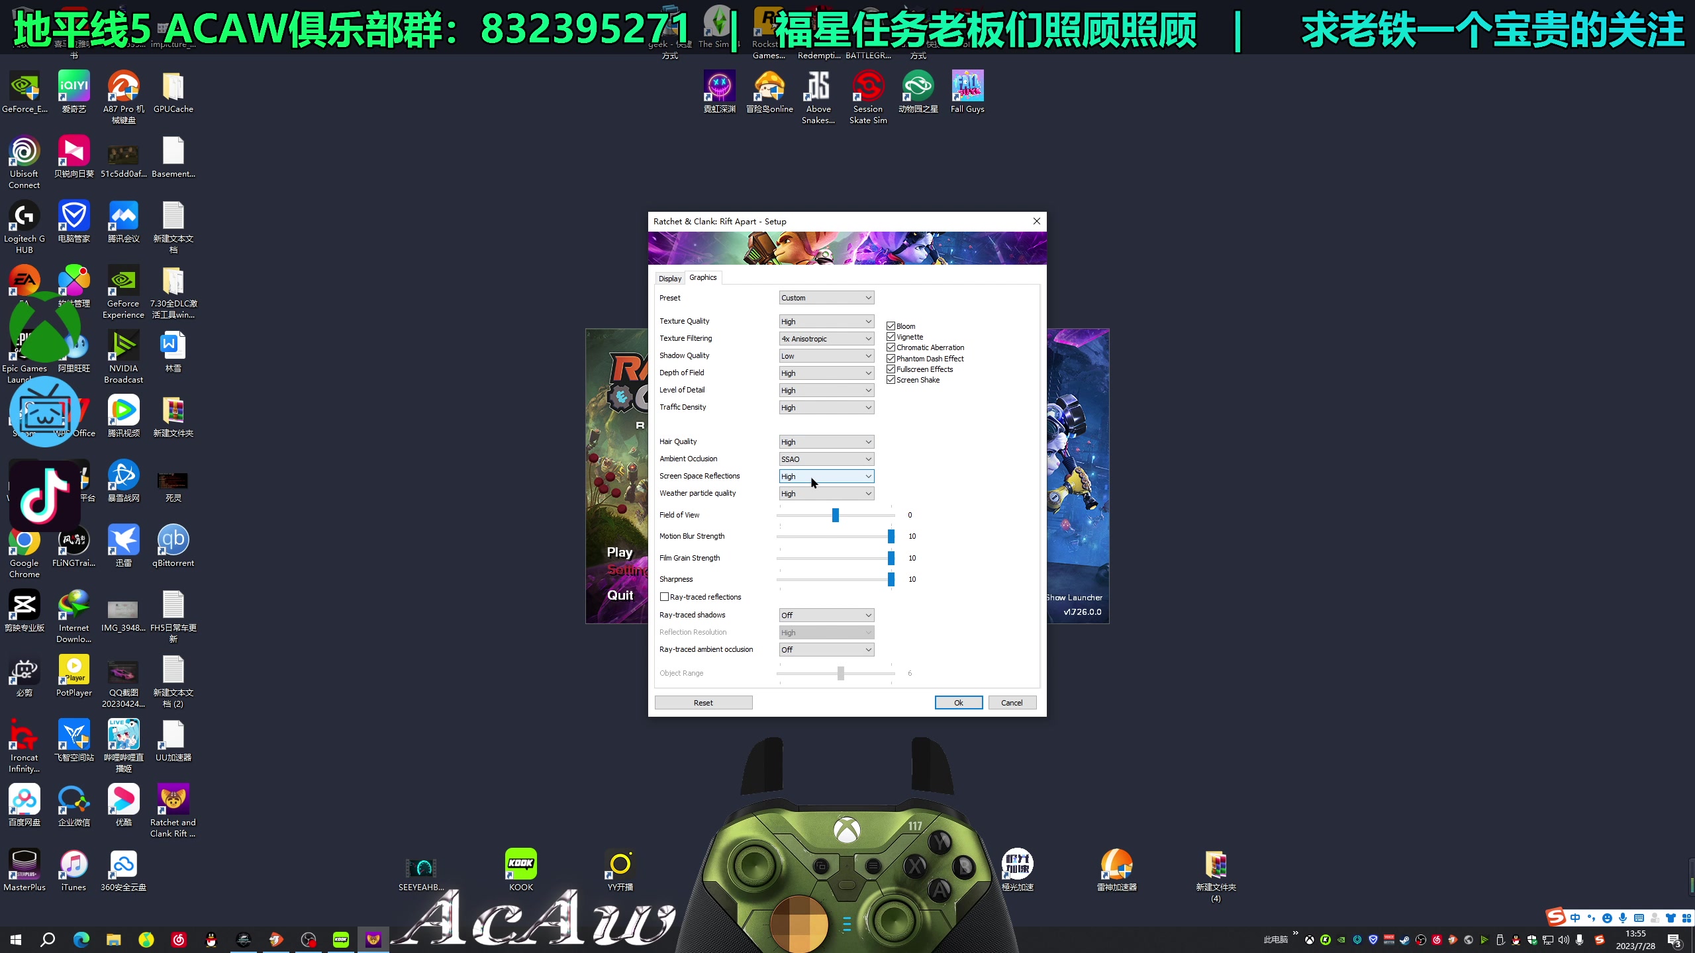Open Screen Space Reflections dropdown
The image size is (1695, 953).
(x=826, y=476)
